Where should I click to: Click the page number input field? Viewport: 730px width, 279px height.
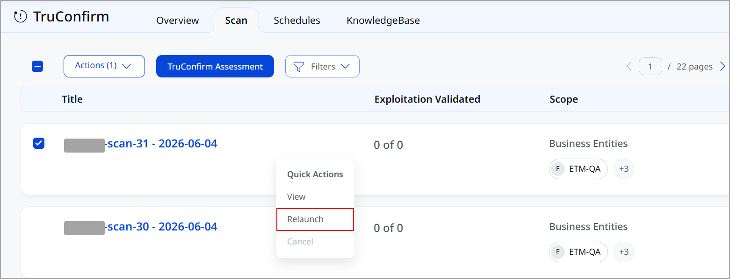point(650,66)
